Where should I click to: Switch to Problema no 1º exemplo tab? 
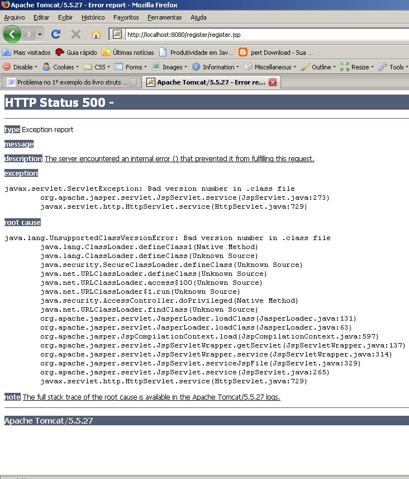click(72, 82)
